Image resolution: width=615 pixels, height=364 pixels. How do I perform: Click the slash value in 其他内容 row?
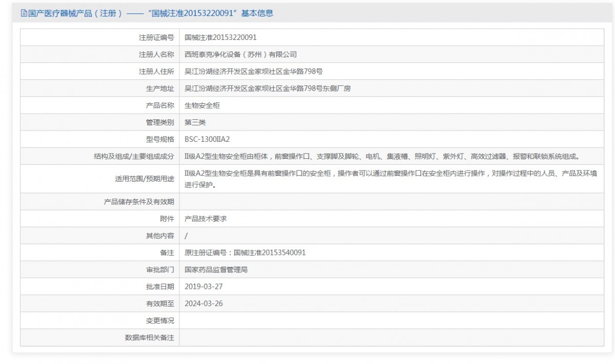coord(186,235)
